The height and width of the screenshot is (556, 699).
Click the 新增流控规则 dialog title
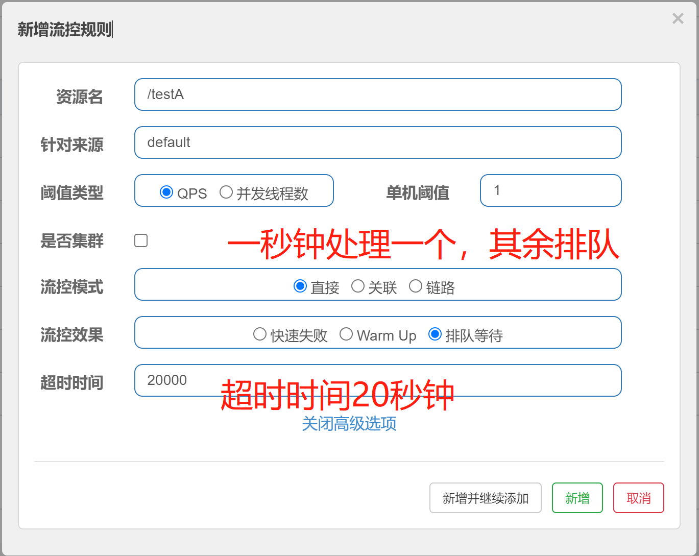[x=65, y=30]
